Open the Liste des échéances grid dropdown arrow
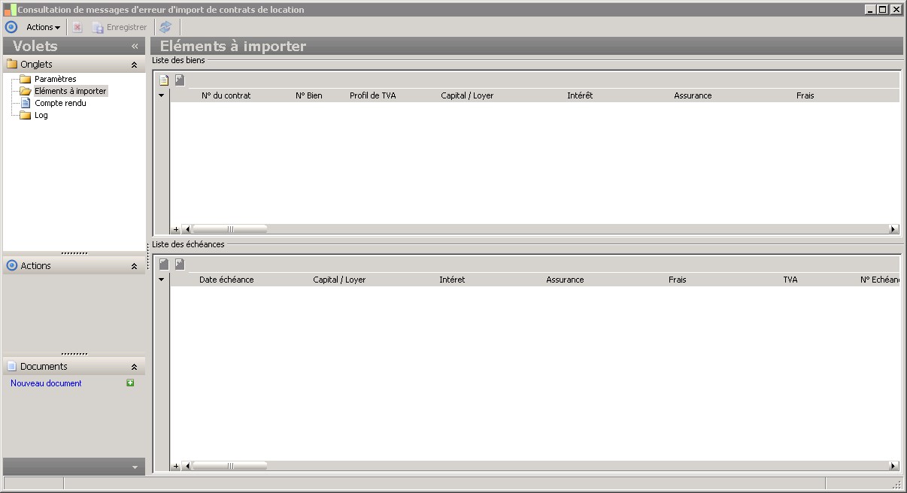The height and width of the screenshot is (493, 907). pyautogui.click(x=161, y=280)
